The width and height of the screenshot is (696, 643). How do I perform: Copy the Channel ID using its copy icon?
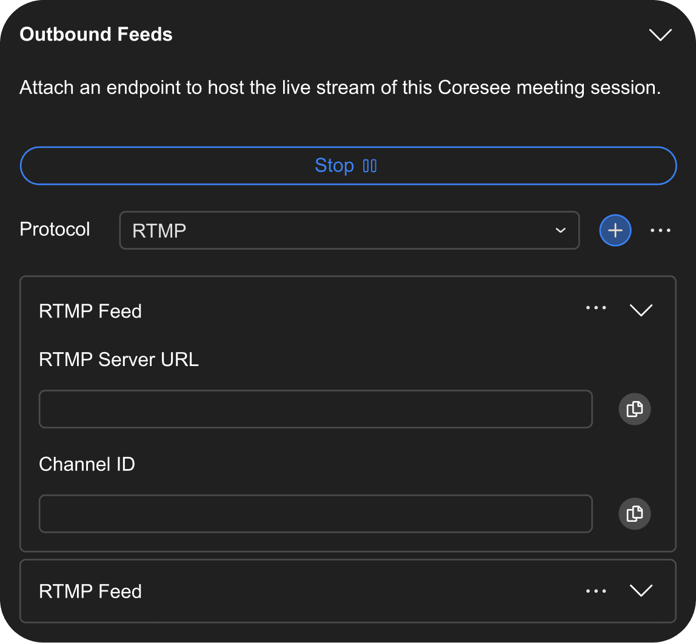click(x=634, y=513)
